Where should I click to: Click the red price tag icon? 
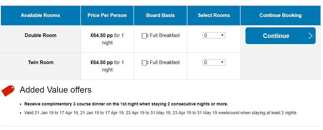pyautogui.click(x=8, y=91)
